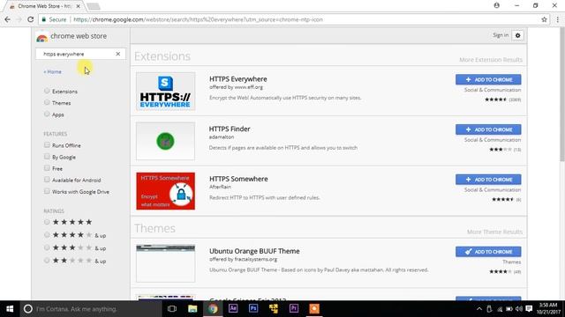Click the Cortana search circle icon
565x317 pixels.
(27, 309)
